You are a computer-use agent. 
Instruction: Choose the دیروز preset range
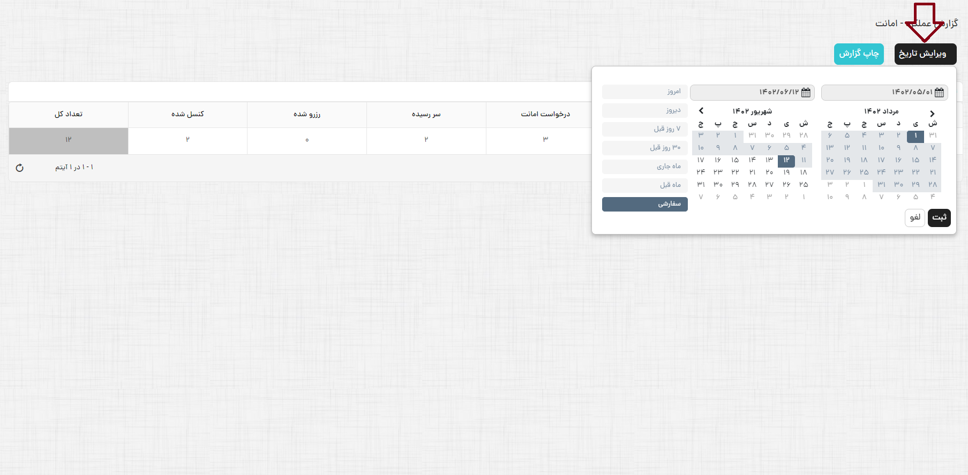[x=645, y=110]
